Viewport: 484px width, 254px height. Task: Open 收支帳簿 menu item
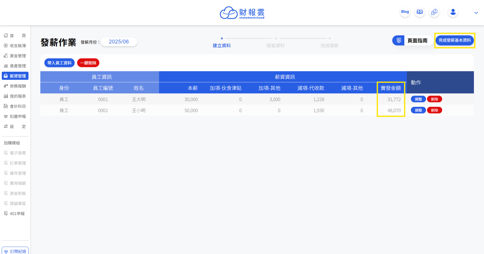pyautogui.click(x=15, y=46)
